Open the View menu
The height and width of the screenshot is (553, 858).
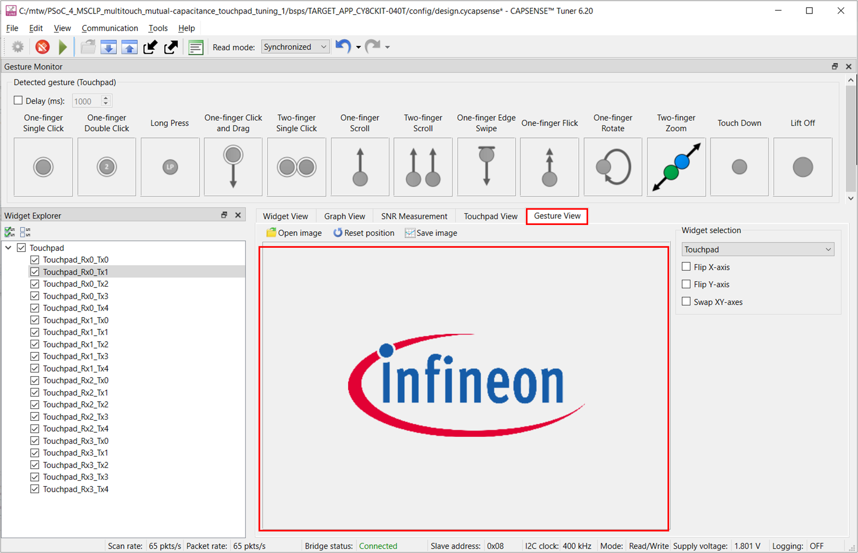point(62,28)
